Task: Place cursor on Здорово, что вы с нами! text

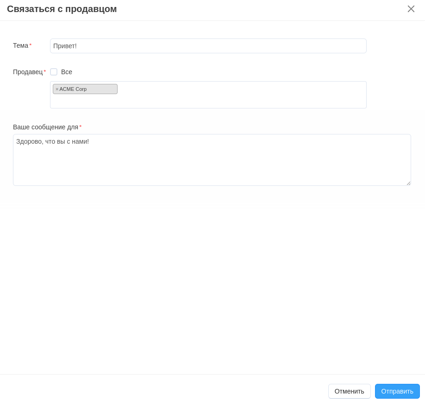Action: tap(52, 141)
